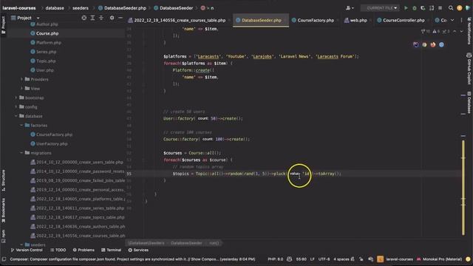The height and width of the screenshot is (266, 473).
Task: Expand the Providers folder
Action: point(21,79)
